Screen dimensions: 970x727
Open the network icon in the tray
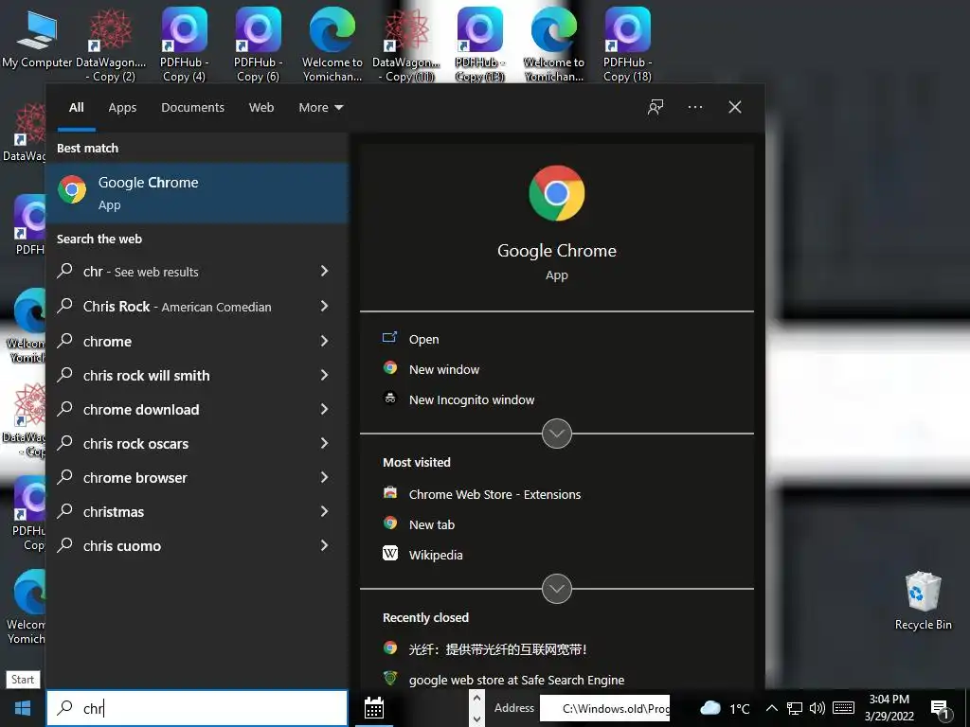795,708
